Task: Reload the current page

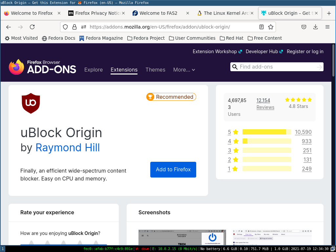Action: (x=32, y=27)
